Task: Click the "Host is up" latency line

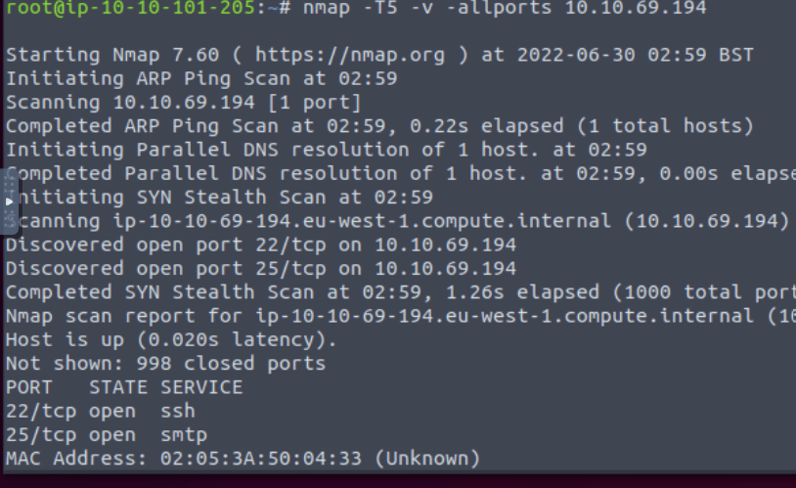Action: click(170, 339)
